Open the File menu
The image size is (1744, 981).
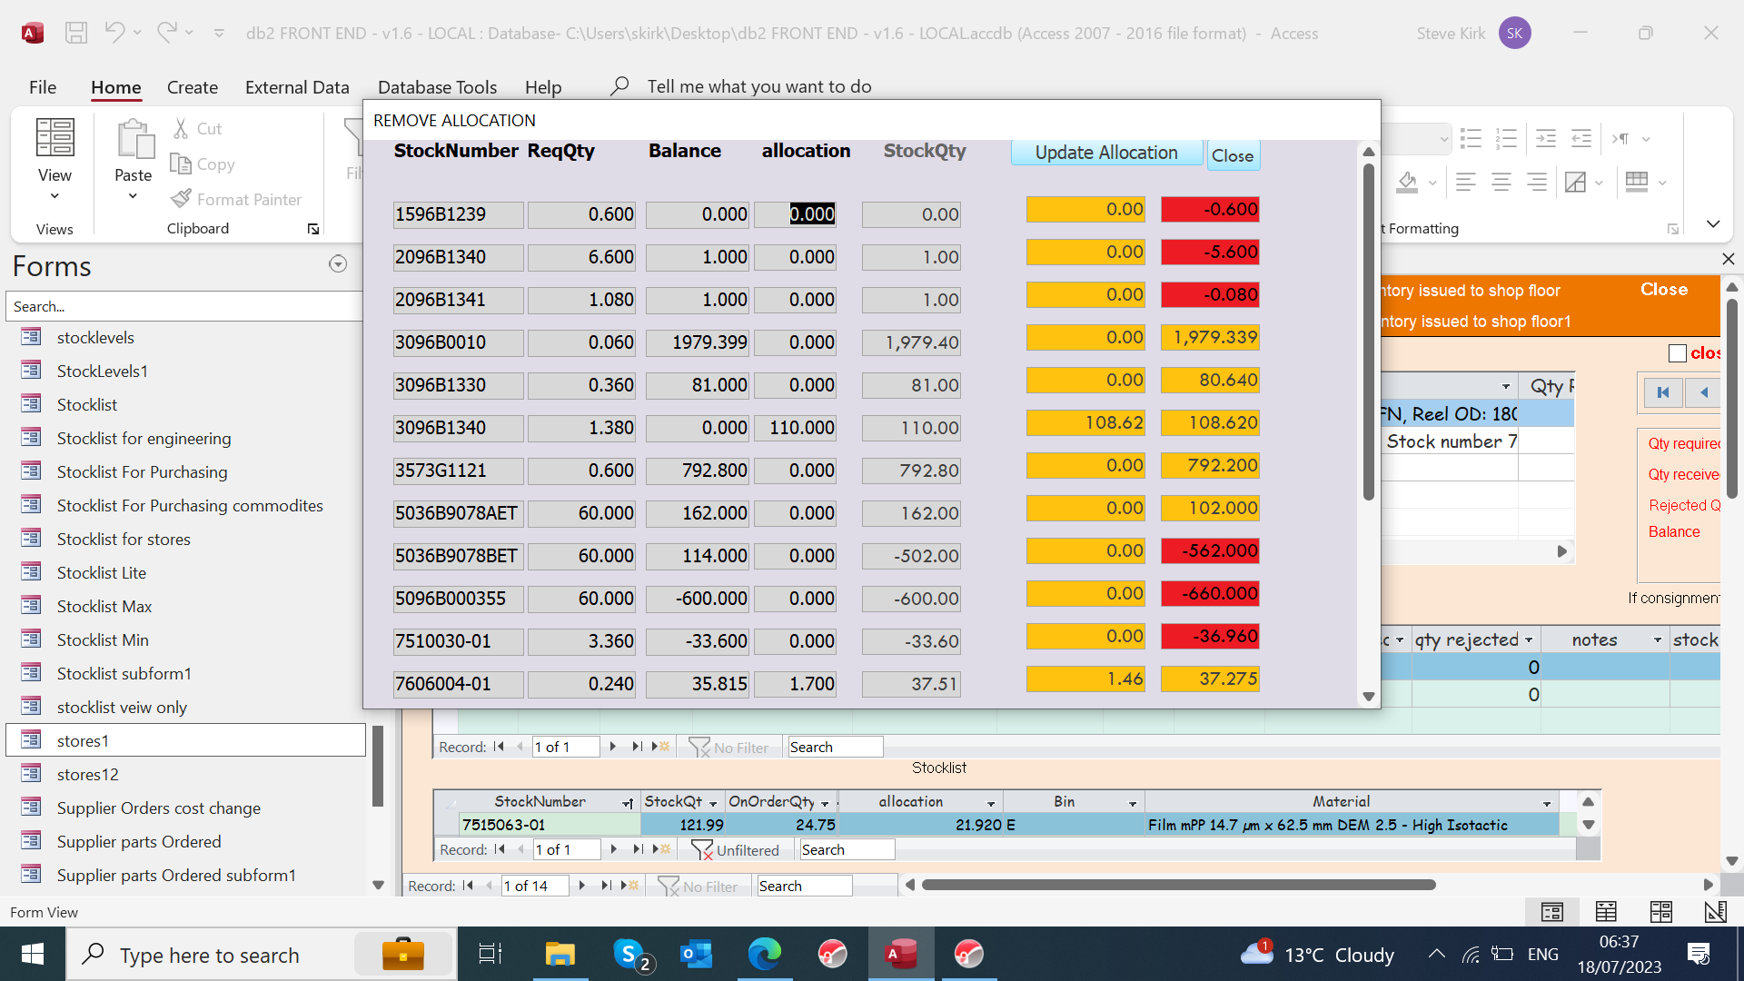[43, 86]
